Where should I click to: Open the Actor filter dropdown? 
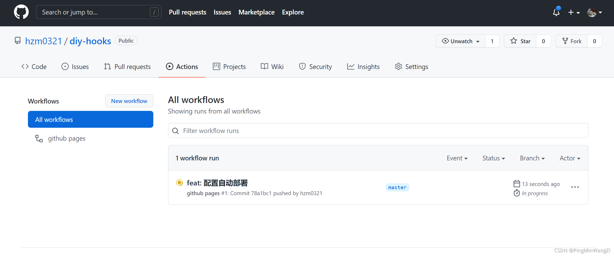coord(570,158)
